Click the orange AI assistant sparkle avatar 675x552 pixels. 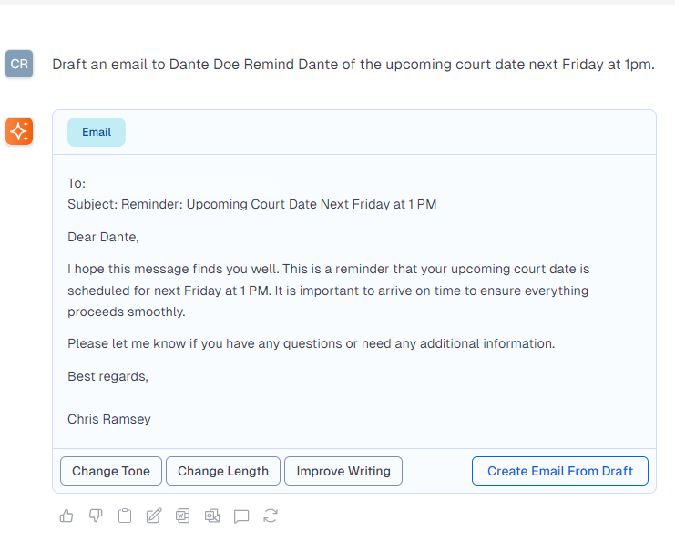(x=19, y=131)
